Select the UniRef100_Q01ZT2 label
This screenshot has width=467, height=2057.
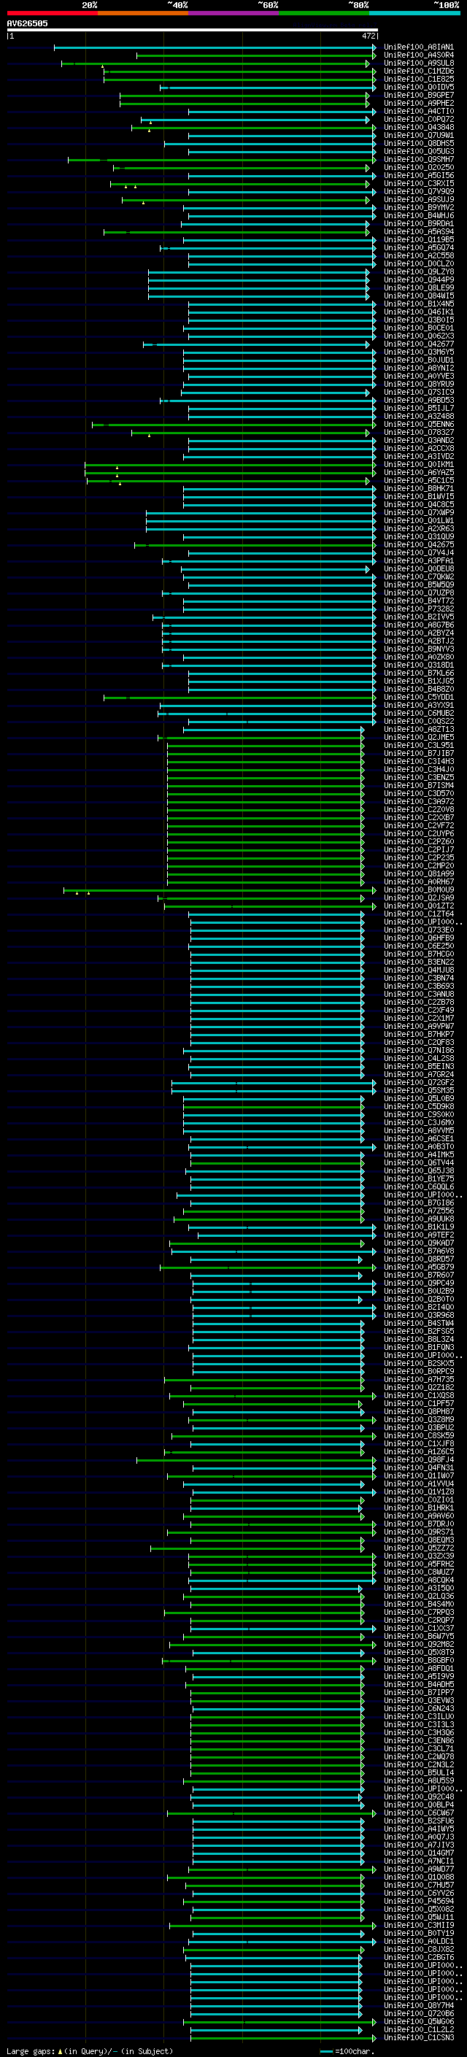coord(418,906)
